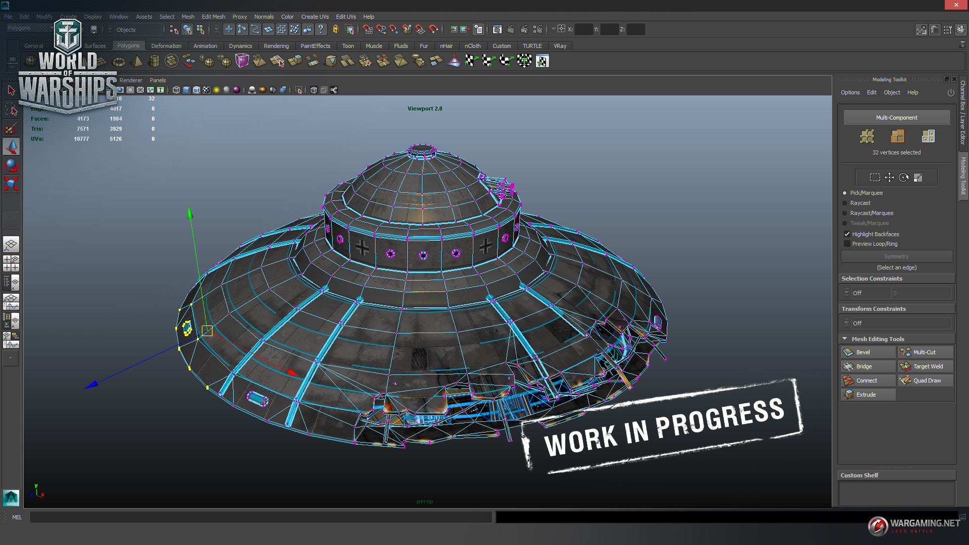Switch to Deformation shelf tab

point(166,46)
